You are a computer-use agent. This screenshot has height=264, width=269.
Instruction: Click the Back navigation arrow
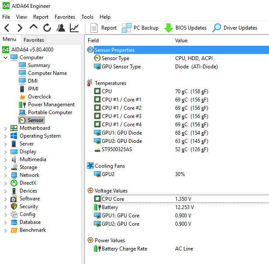point(7,28)
